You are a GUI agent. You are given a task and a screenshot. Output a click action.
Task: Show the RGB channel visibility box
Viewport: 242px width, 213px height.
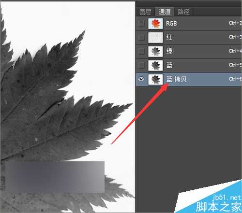pyautogui.click(x=141, y=24)
